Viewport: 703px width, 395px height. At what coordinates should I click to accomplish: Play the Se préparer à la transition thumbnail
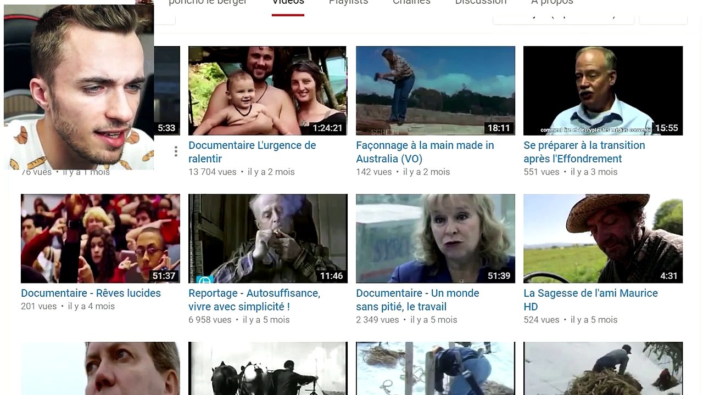point(603,91)
